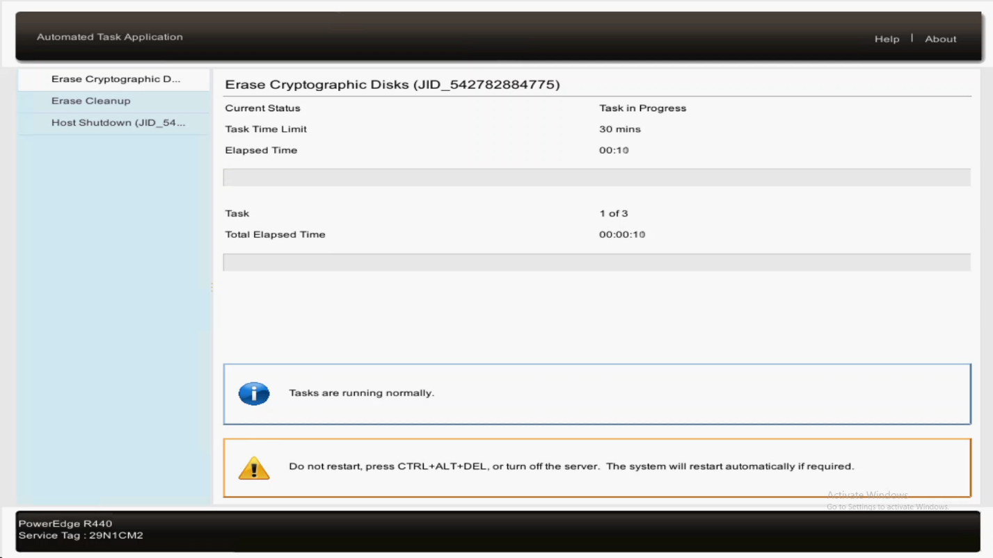Click the blue information icon

(x=254, y=393)
